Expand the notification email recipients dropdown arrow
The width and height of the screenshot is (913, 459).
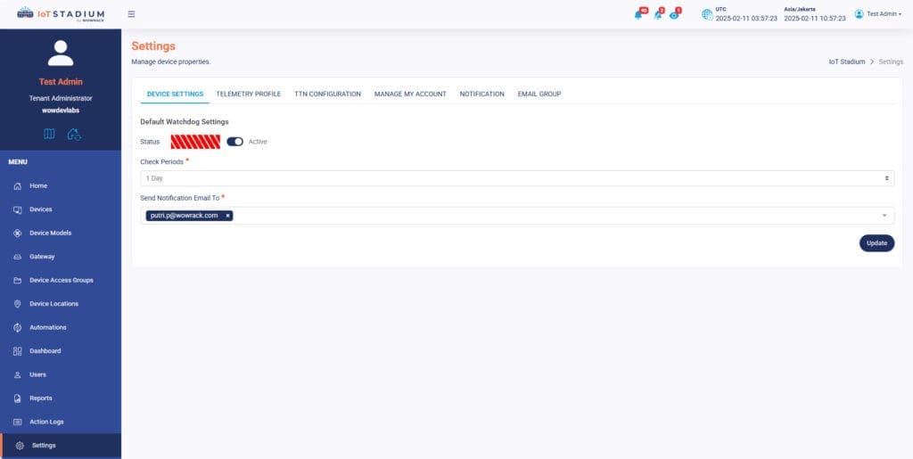(884, 216)
